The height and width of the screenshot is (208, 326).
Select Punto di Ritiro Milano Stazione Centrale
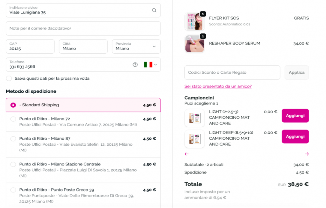[x=13, y=164]
